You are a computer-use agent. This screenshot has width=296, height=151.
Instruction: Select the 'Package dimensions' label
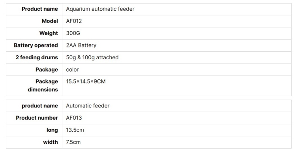43,85
